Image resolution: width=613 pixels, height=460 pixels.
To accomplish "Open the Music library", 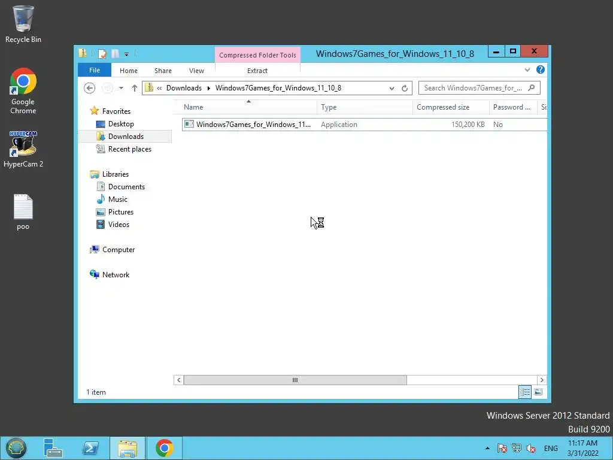I will click(118, 199).
